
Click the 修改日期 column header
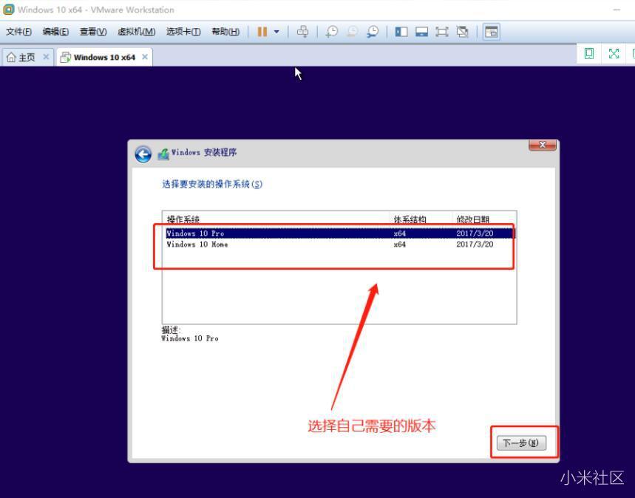tap(472, 219)
